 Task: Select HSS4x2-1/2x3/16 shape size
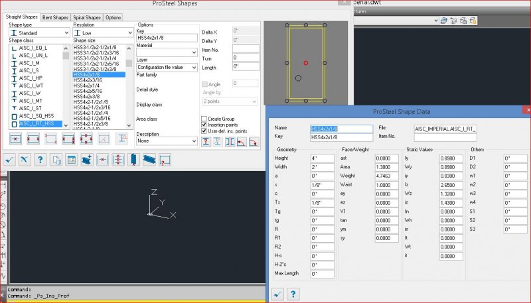(x=92, y=107)
